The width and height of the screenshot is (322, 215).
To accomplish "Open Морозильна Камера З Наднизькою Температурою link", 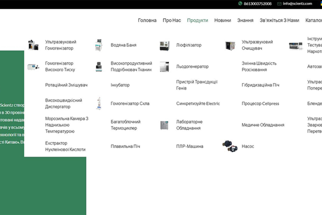I will click(x=67, y=125).
